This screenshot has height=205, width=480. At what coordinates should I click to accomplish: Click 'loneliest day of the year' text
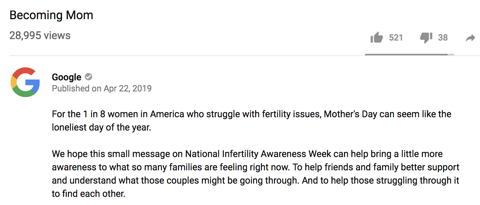[101, 127]
